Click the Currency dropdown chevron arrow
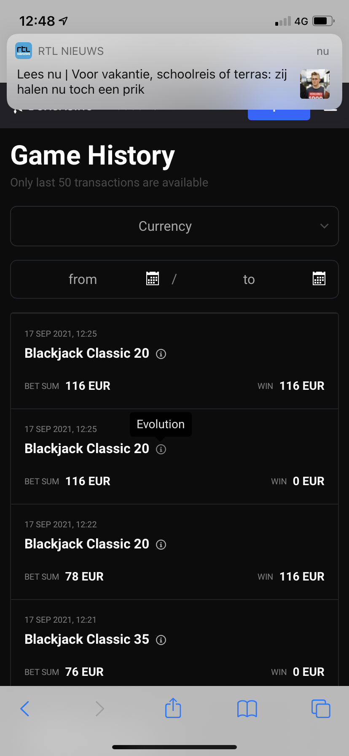The height and width of the screenshot is (756, 349). click(324, 226)
